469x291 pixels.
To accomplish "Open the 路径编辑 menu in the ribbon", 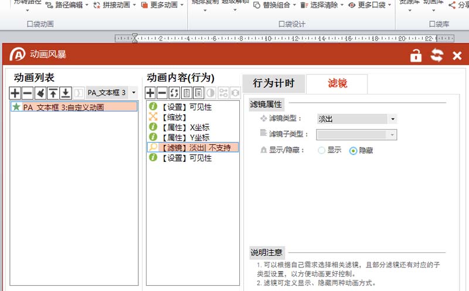I will coord(67,5).
